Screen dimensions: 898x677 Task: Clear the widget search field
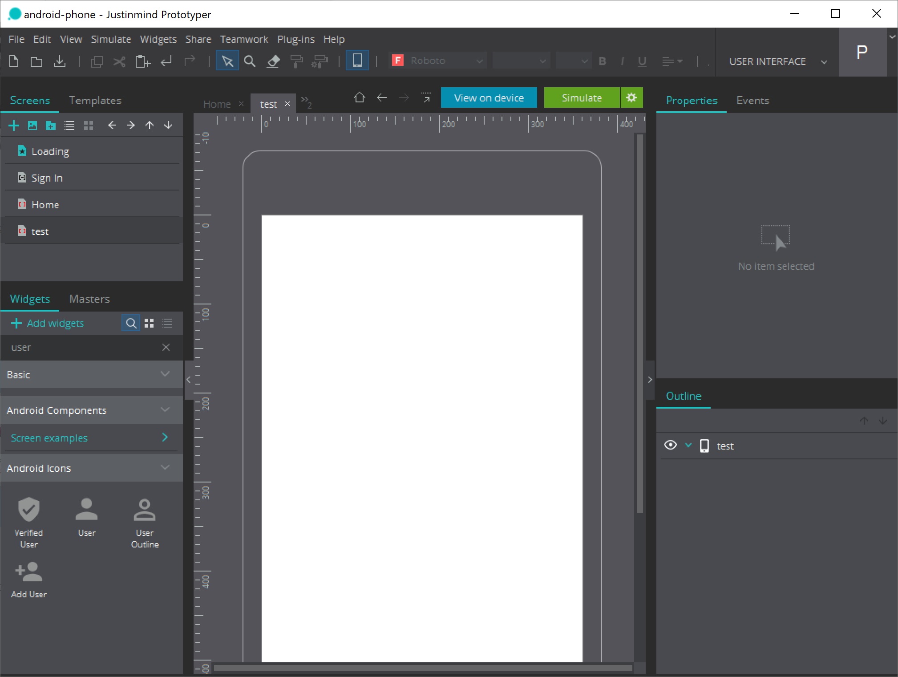pyautogui.click(x=166, y=347)
